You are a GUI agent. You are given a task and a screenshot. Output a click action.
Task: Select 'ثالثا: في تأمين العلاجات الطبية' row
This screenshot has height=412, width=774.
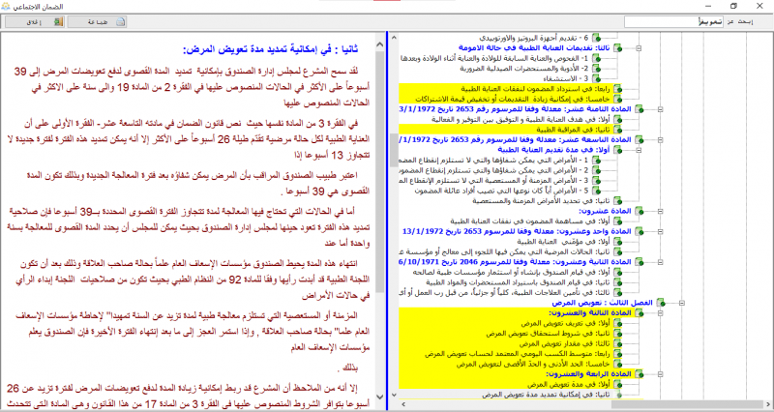click(504, 293)
